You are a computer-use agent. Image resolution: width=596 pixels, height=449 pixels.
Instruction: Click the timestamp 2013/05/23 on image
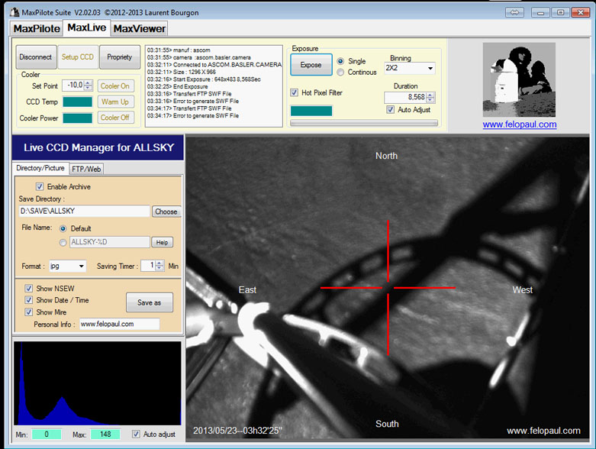(x=237, y=431)
